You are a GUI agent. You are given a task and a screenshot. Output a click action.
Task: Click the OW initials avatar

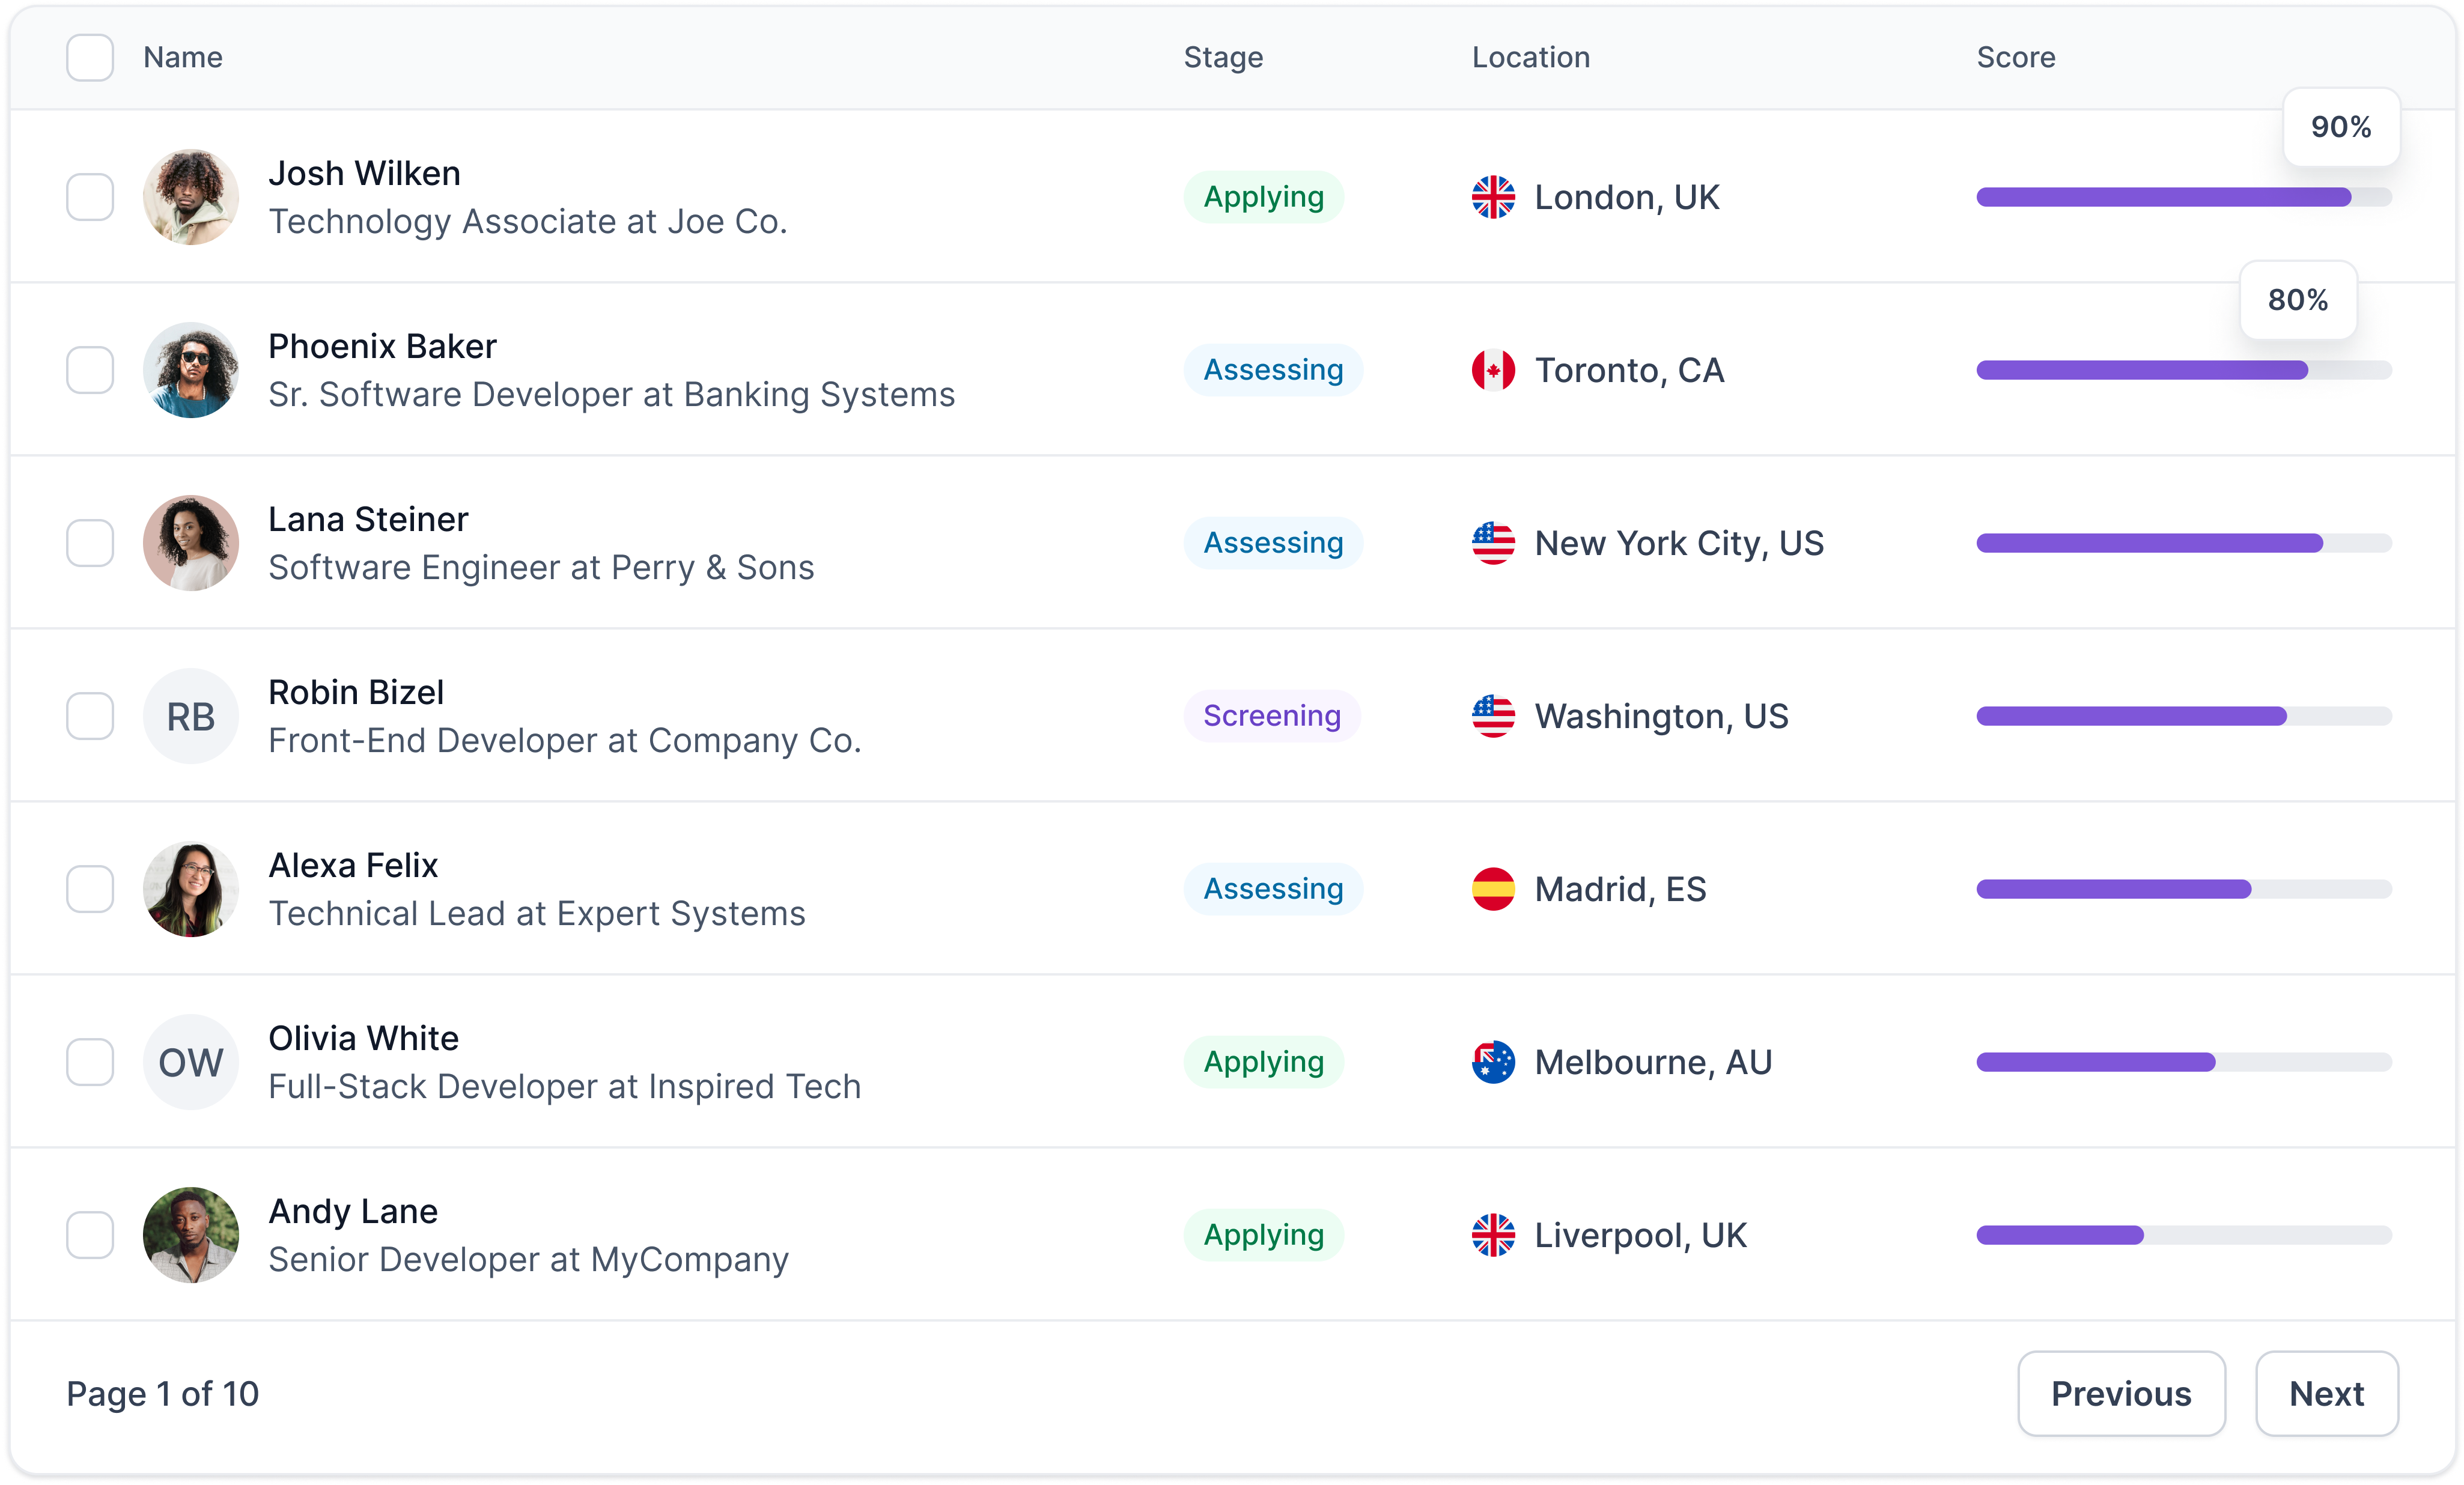191,1062
